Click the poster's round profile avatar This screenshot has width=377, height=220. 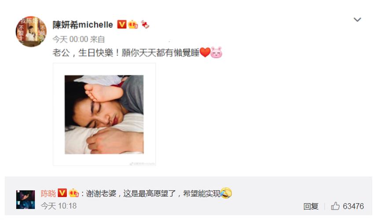[31, 32]
